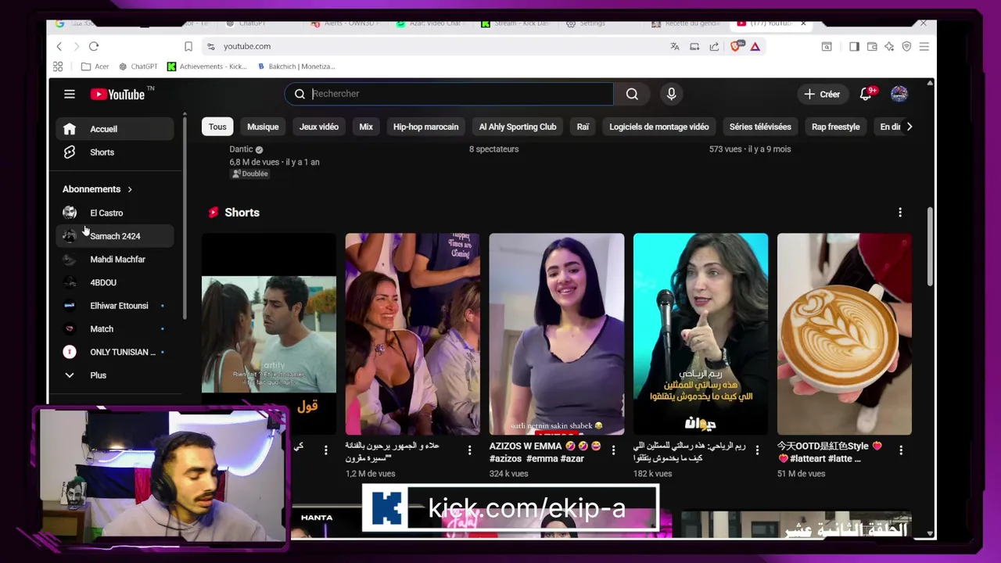The height and width of the screenshot is (563, 1001).
Task: Open the Achievements - Kick bookmark
Action: point(207,66)
